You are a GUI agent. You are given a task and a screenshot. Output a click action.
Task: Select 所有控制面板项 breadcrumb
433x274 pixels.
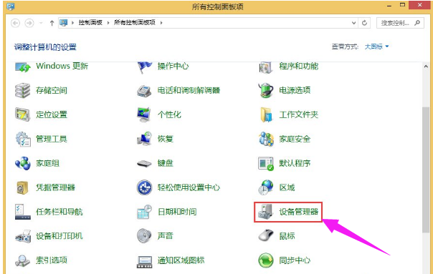[x=135, y=23]
